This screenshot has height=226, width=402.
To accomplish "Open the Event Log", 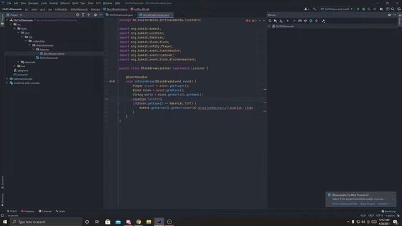I will (x=388, y=212).
